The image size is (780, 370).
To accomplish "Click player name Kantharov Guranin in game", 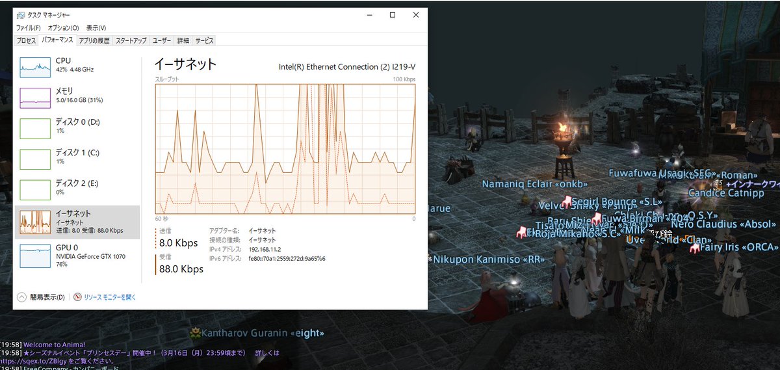I will click(x=263, y=333).
